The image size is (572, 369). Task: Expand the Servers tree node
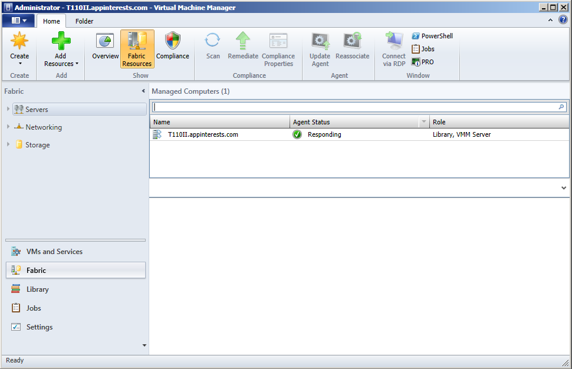click(8, 110)
